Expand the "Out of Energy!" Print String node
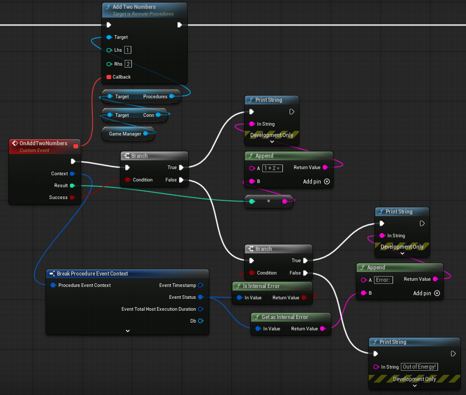Image resolution: width=466 pixels, height=395 pixels. click(414, 386)
